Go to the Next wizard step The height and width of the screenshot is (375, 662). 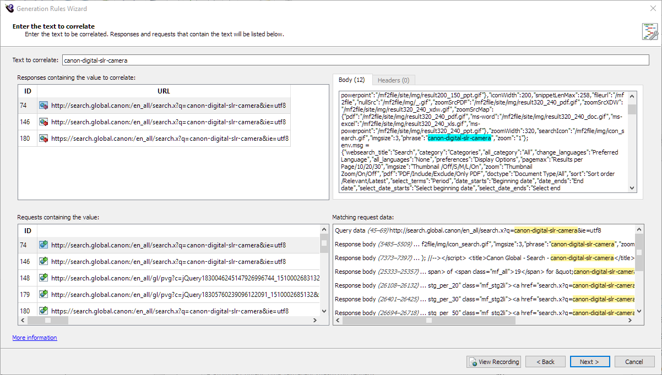(x=589, y=362)
